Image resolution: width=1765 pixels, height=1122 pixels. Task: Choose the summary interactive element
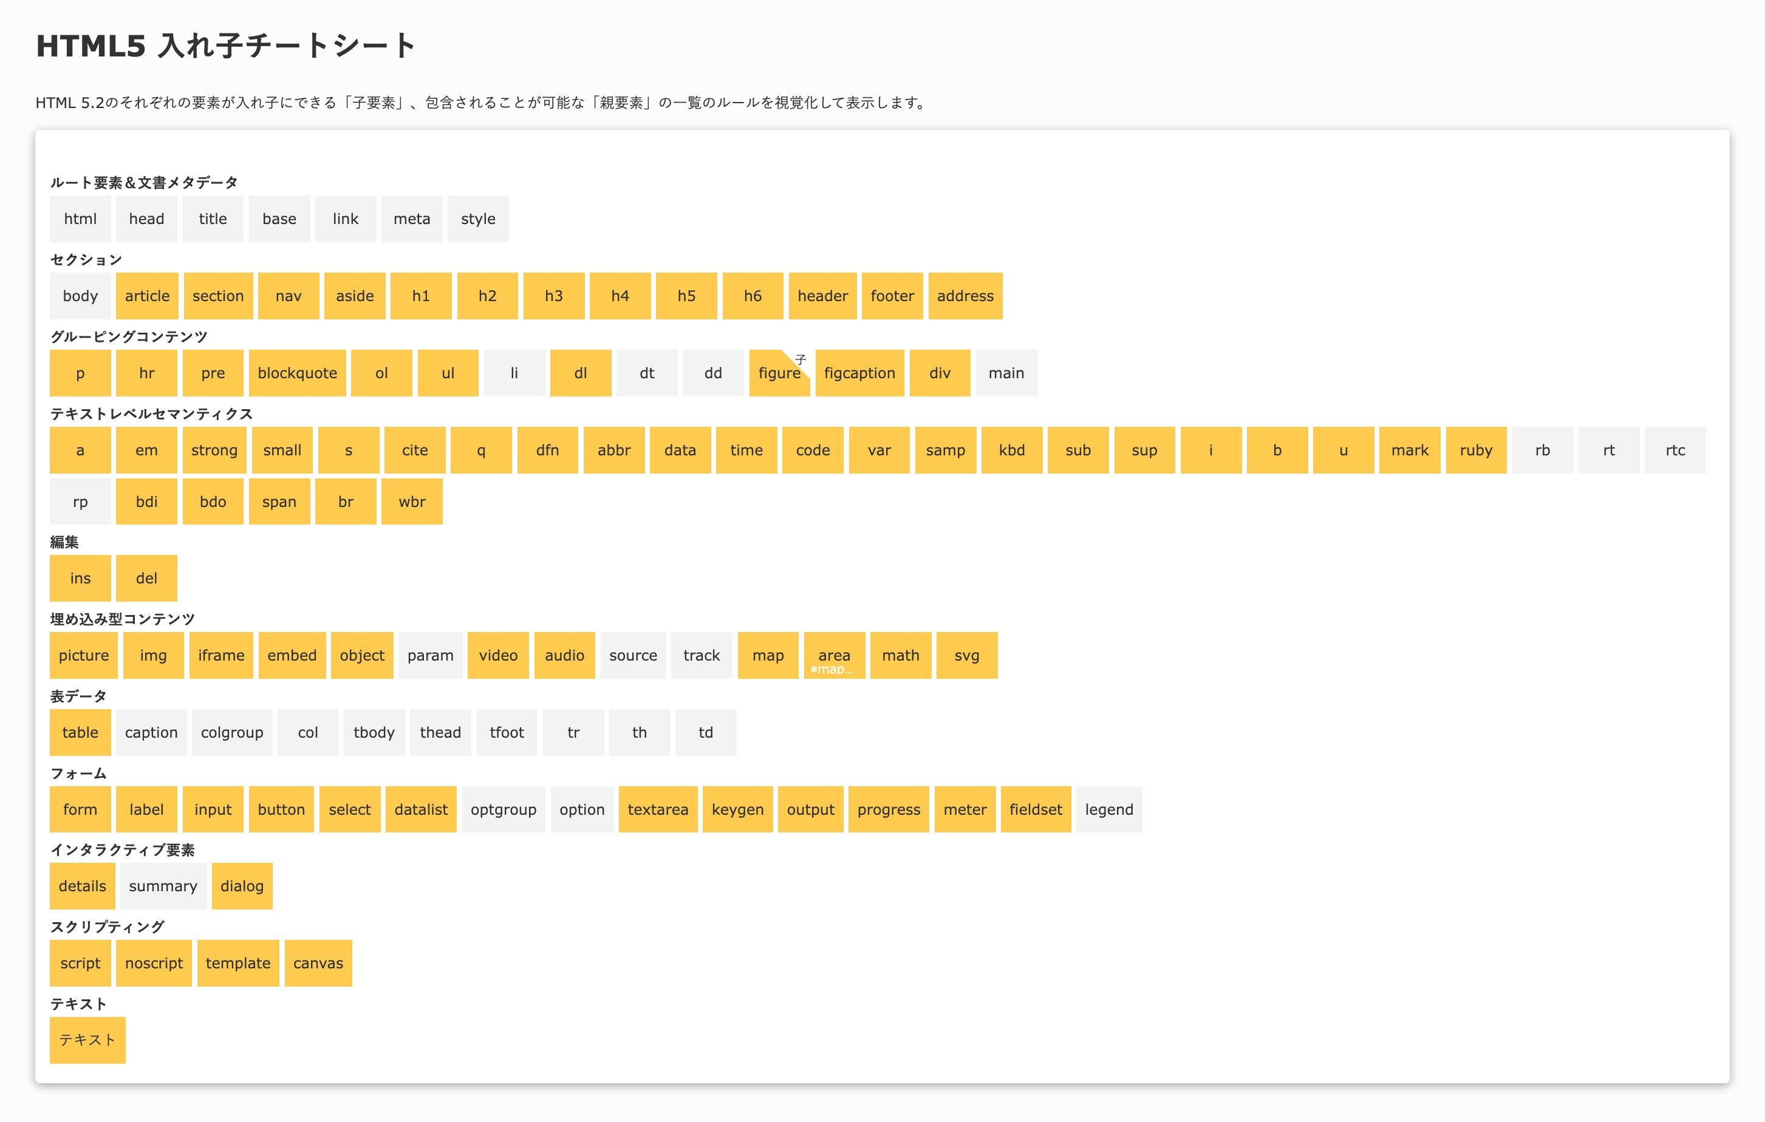(x=163, y=886)
